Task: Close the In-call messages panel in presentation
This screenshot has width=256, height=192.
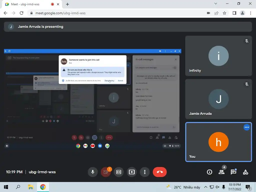Action: [x=176, y=59]
